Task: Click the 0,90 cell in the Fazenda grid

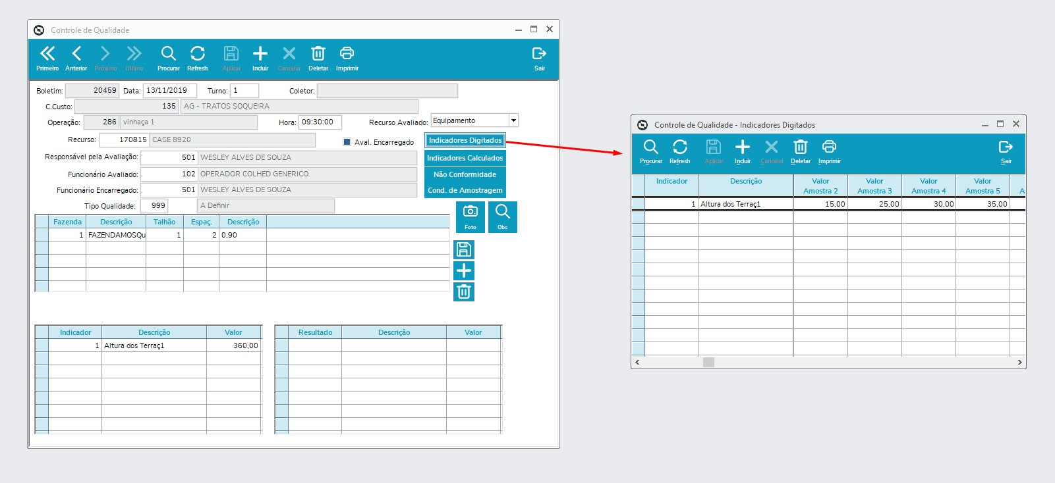Action: tap(242, 235)
